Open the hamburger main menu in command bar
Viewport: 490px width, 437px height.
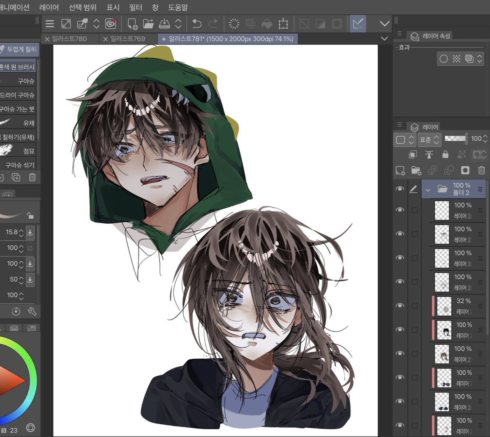pos(50,24)
